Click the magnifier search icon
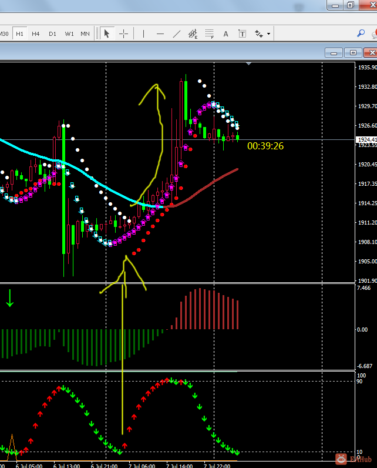The image size is (377, 468). click(x=361, y=33)
